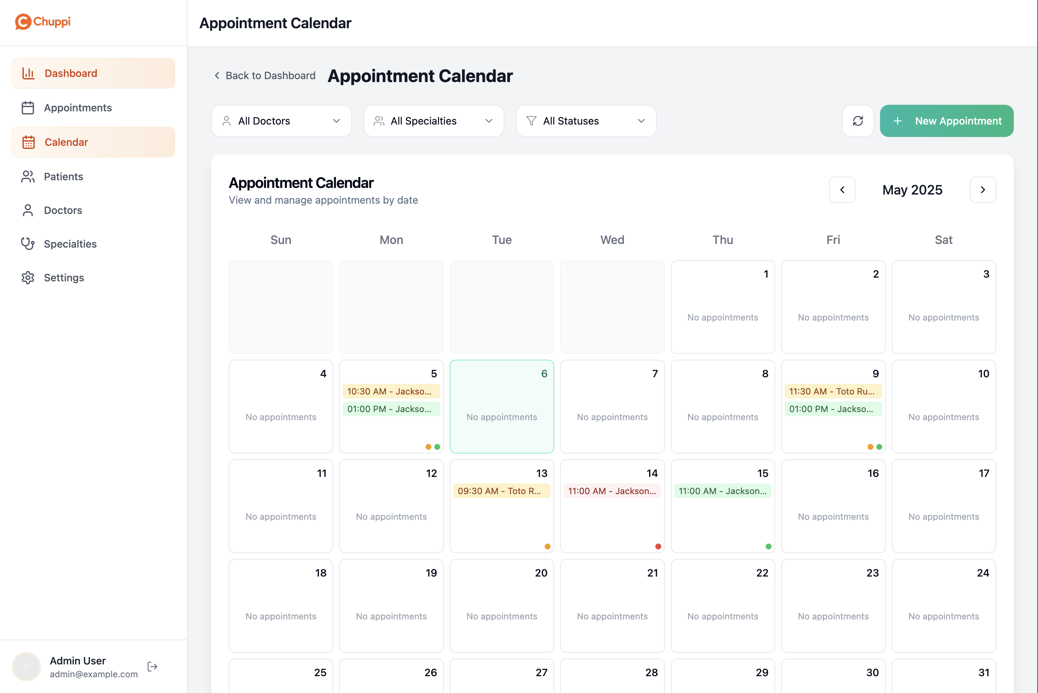The width and height of the screenshot is (1038, 693).
Task: Select the highlighted day cell May 6
Action: 501,407
